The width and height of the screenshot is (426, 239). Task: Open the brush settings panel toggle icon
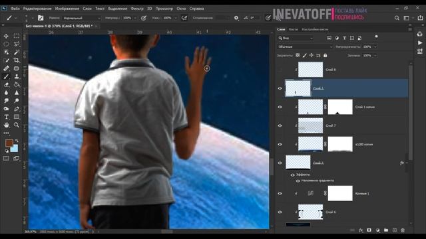pos(41,18)
